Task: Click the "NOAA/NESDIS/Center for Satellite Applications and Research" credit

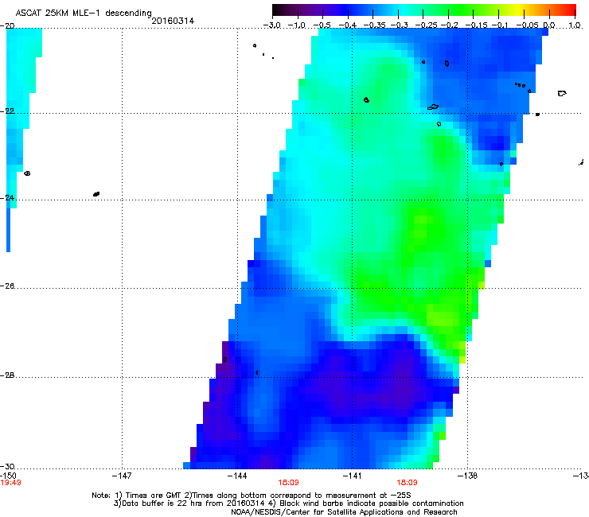Action: point(344,512)
